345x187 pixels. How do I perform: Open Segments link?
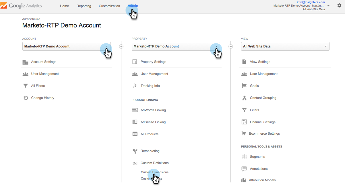(x=257, y=157)
